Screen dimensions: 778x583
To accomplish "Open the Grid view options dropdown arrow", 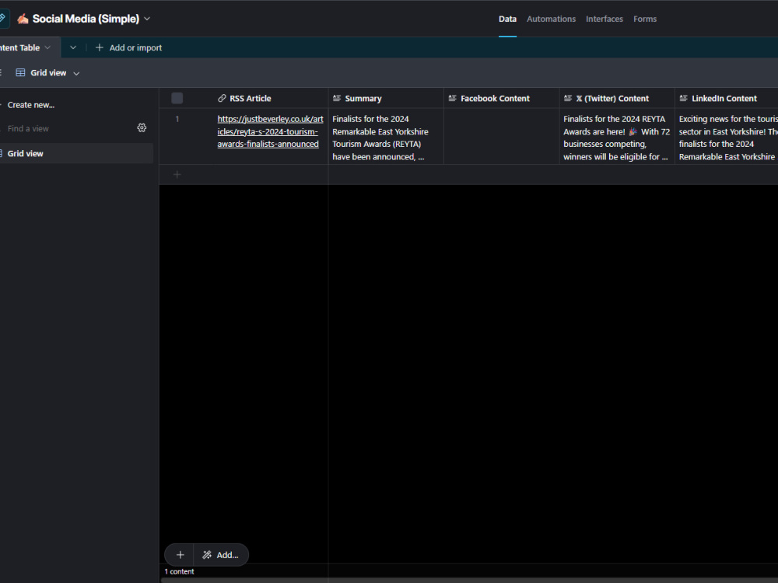I will pos(76,73).
